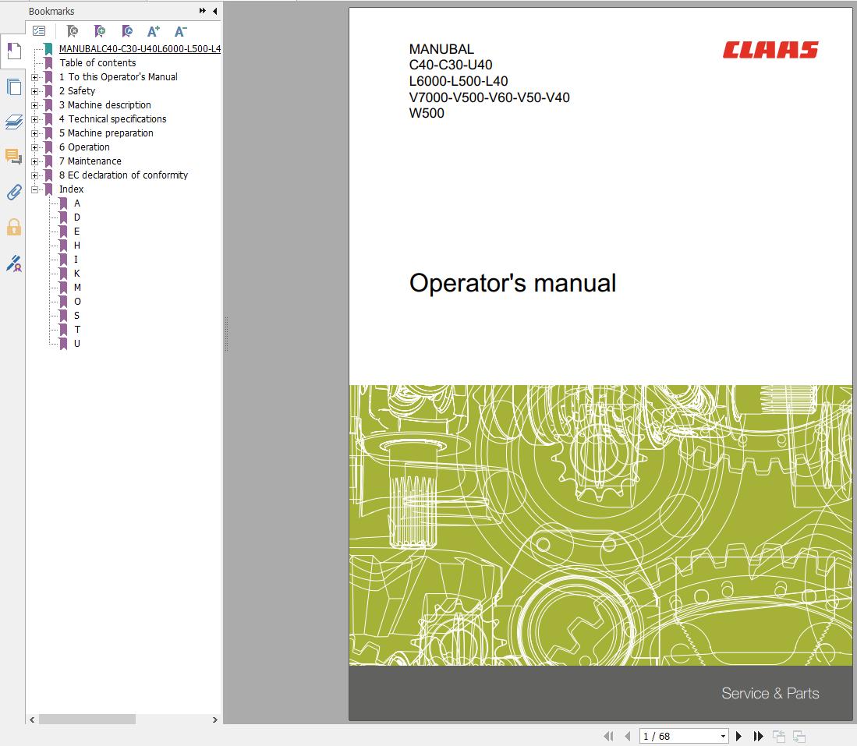Click the add new bookmark icon
857x746 pixels.
[99, 31]
